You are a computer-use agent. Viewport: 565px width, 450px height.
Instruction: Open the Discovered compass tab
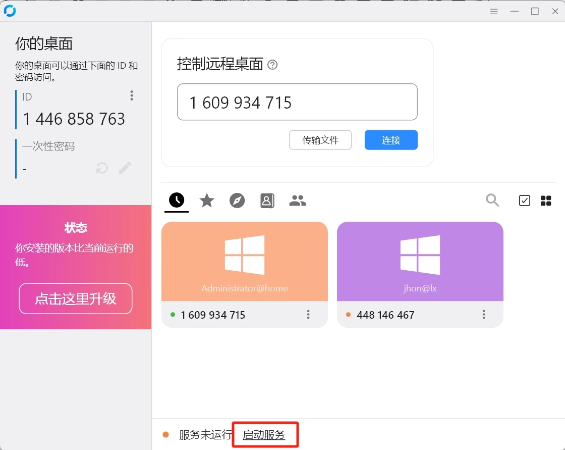237,201
